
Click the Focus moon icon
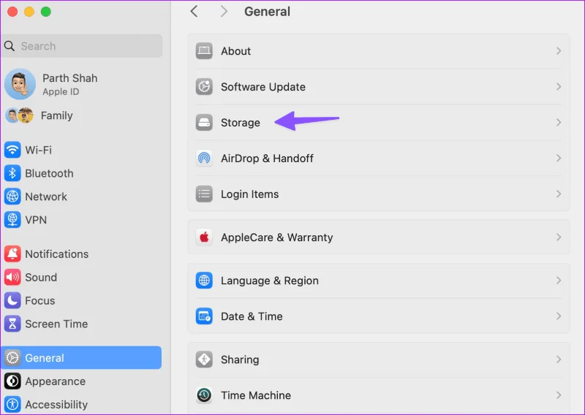[x=12, y=300]
